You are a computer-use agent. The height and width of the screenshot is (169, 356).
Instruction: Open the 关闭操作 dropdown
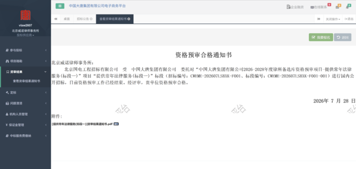click(333, 19)
